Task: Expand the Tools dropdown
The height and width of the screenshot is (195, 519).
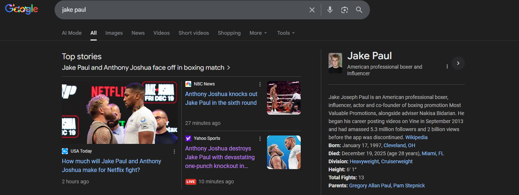Action: point(286,33)
